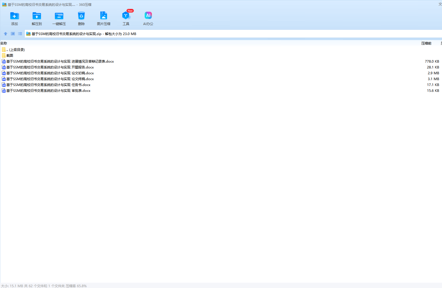Open the 截图 folder

coord(10,56)
